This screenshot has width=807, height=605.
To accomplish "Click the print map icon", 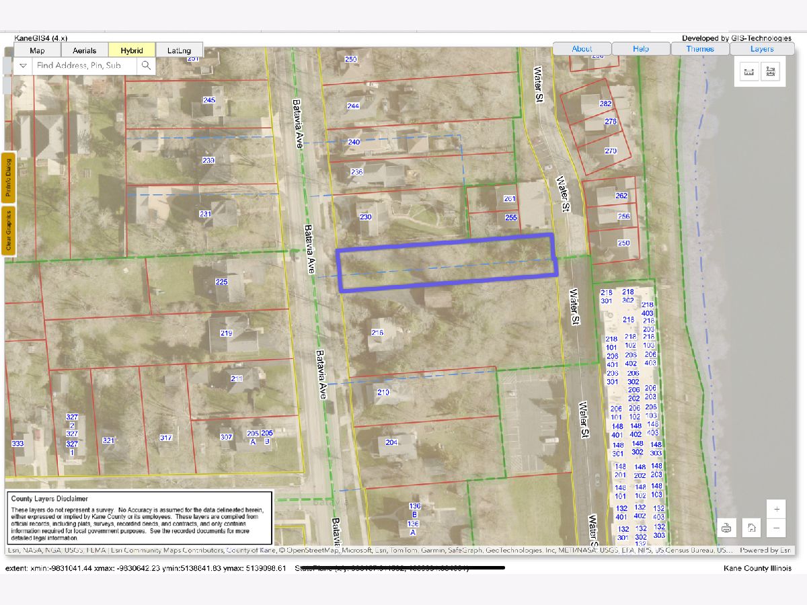I will coord(726,528).
